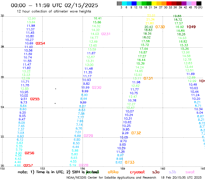Click the wave height value 5.19
Screen dimensions: 205x180
[73, 165]
